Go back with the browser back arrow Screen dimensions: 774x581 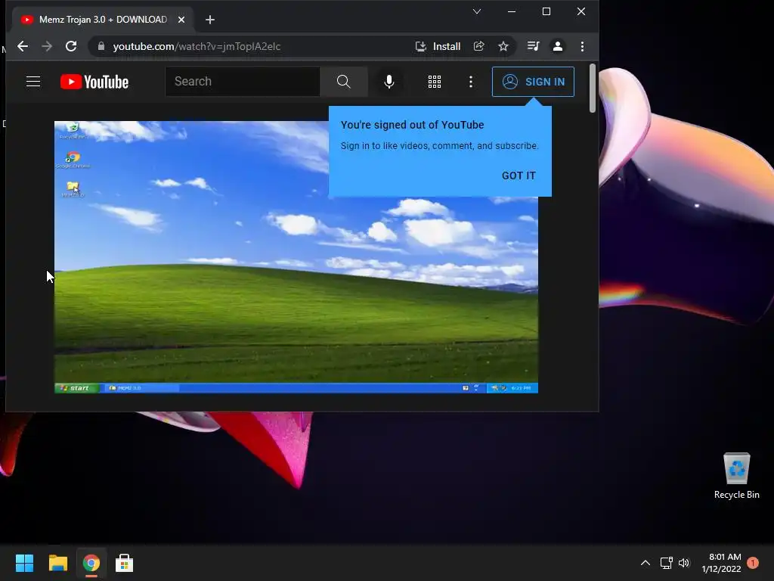pos(23,46)
